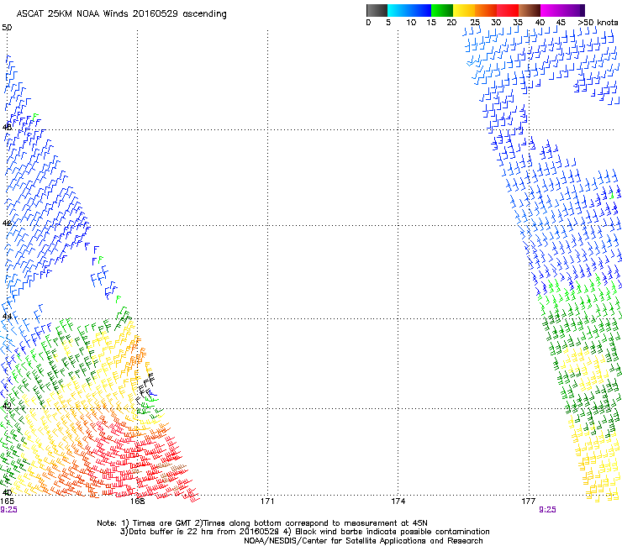Viewport: 622px width, 546px height.
Task: Click the '>50 knots' legend label
Action: pos(598,22)
